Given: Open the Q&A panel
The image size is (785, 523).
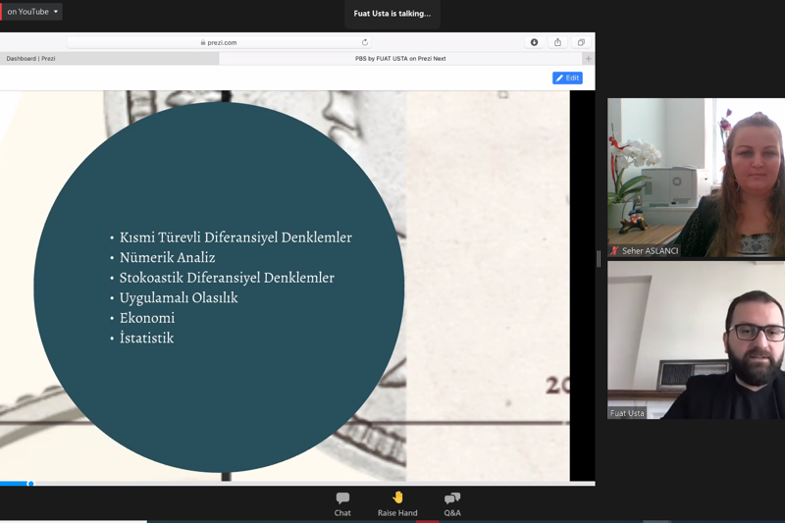Looking at the screenshot, I should coord(452,504).
